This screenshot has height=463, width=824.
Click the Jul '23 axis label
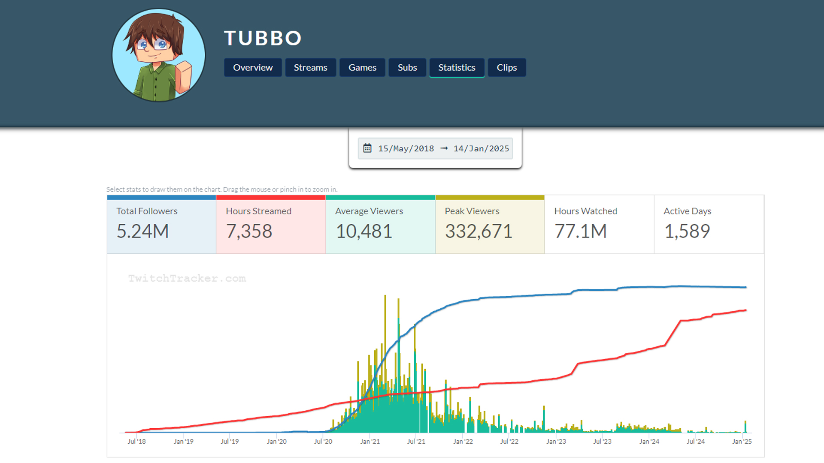pyautogui.click(x=602, y=441)
